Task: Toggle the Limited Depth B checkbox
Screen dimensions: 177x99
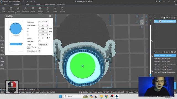Action: coord(39,51)
